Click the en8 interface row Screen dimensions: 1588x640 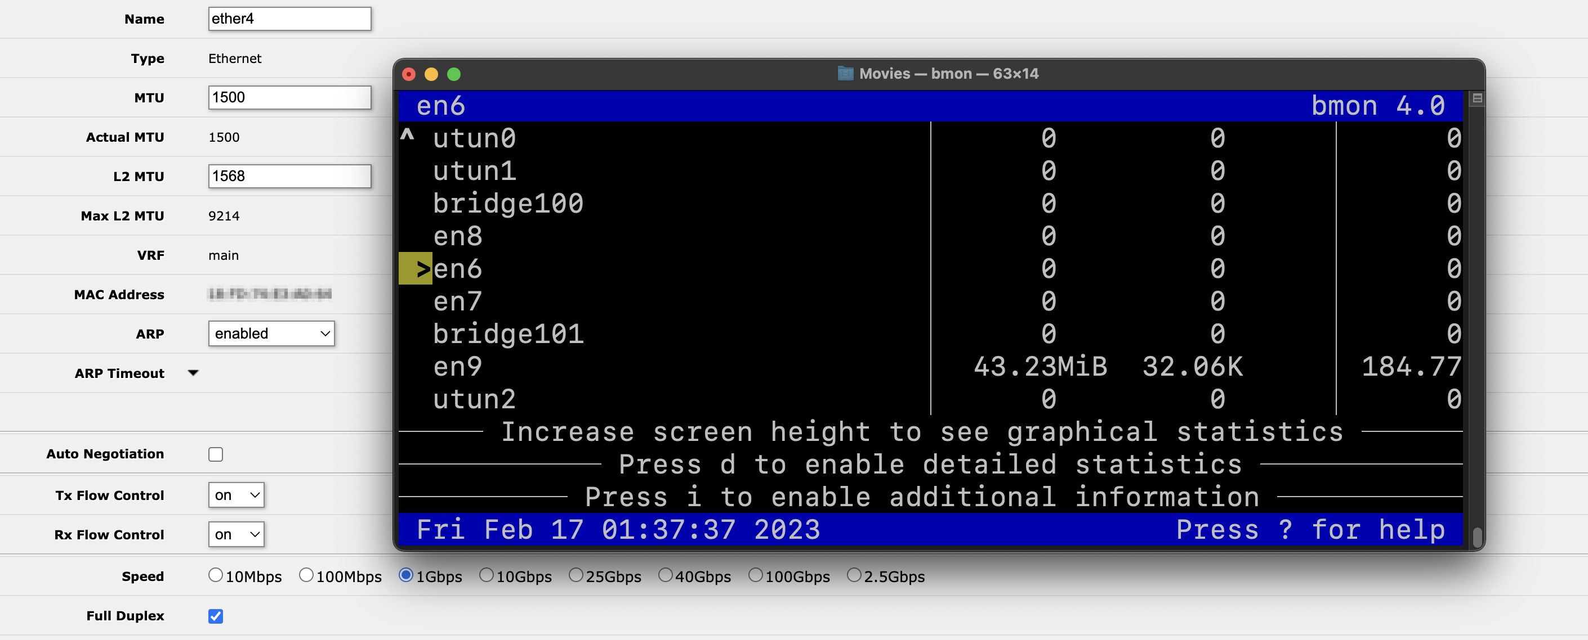[x=931, y=236]
